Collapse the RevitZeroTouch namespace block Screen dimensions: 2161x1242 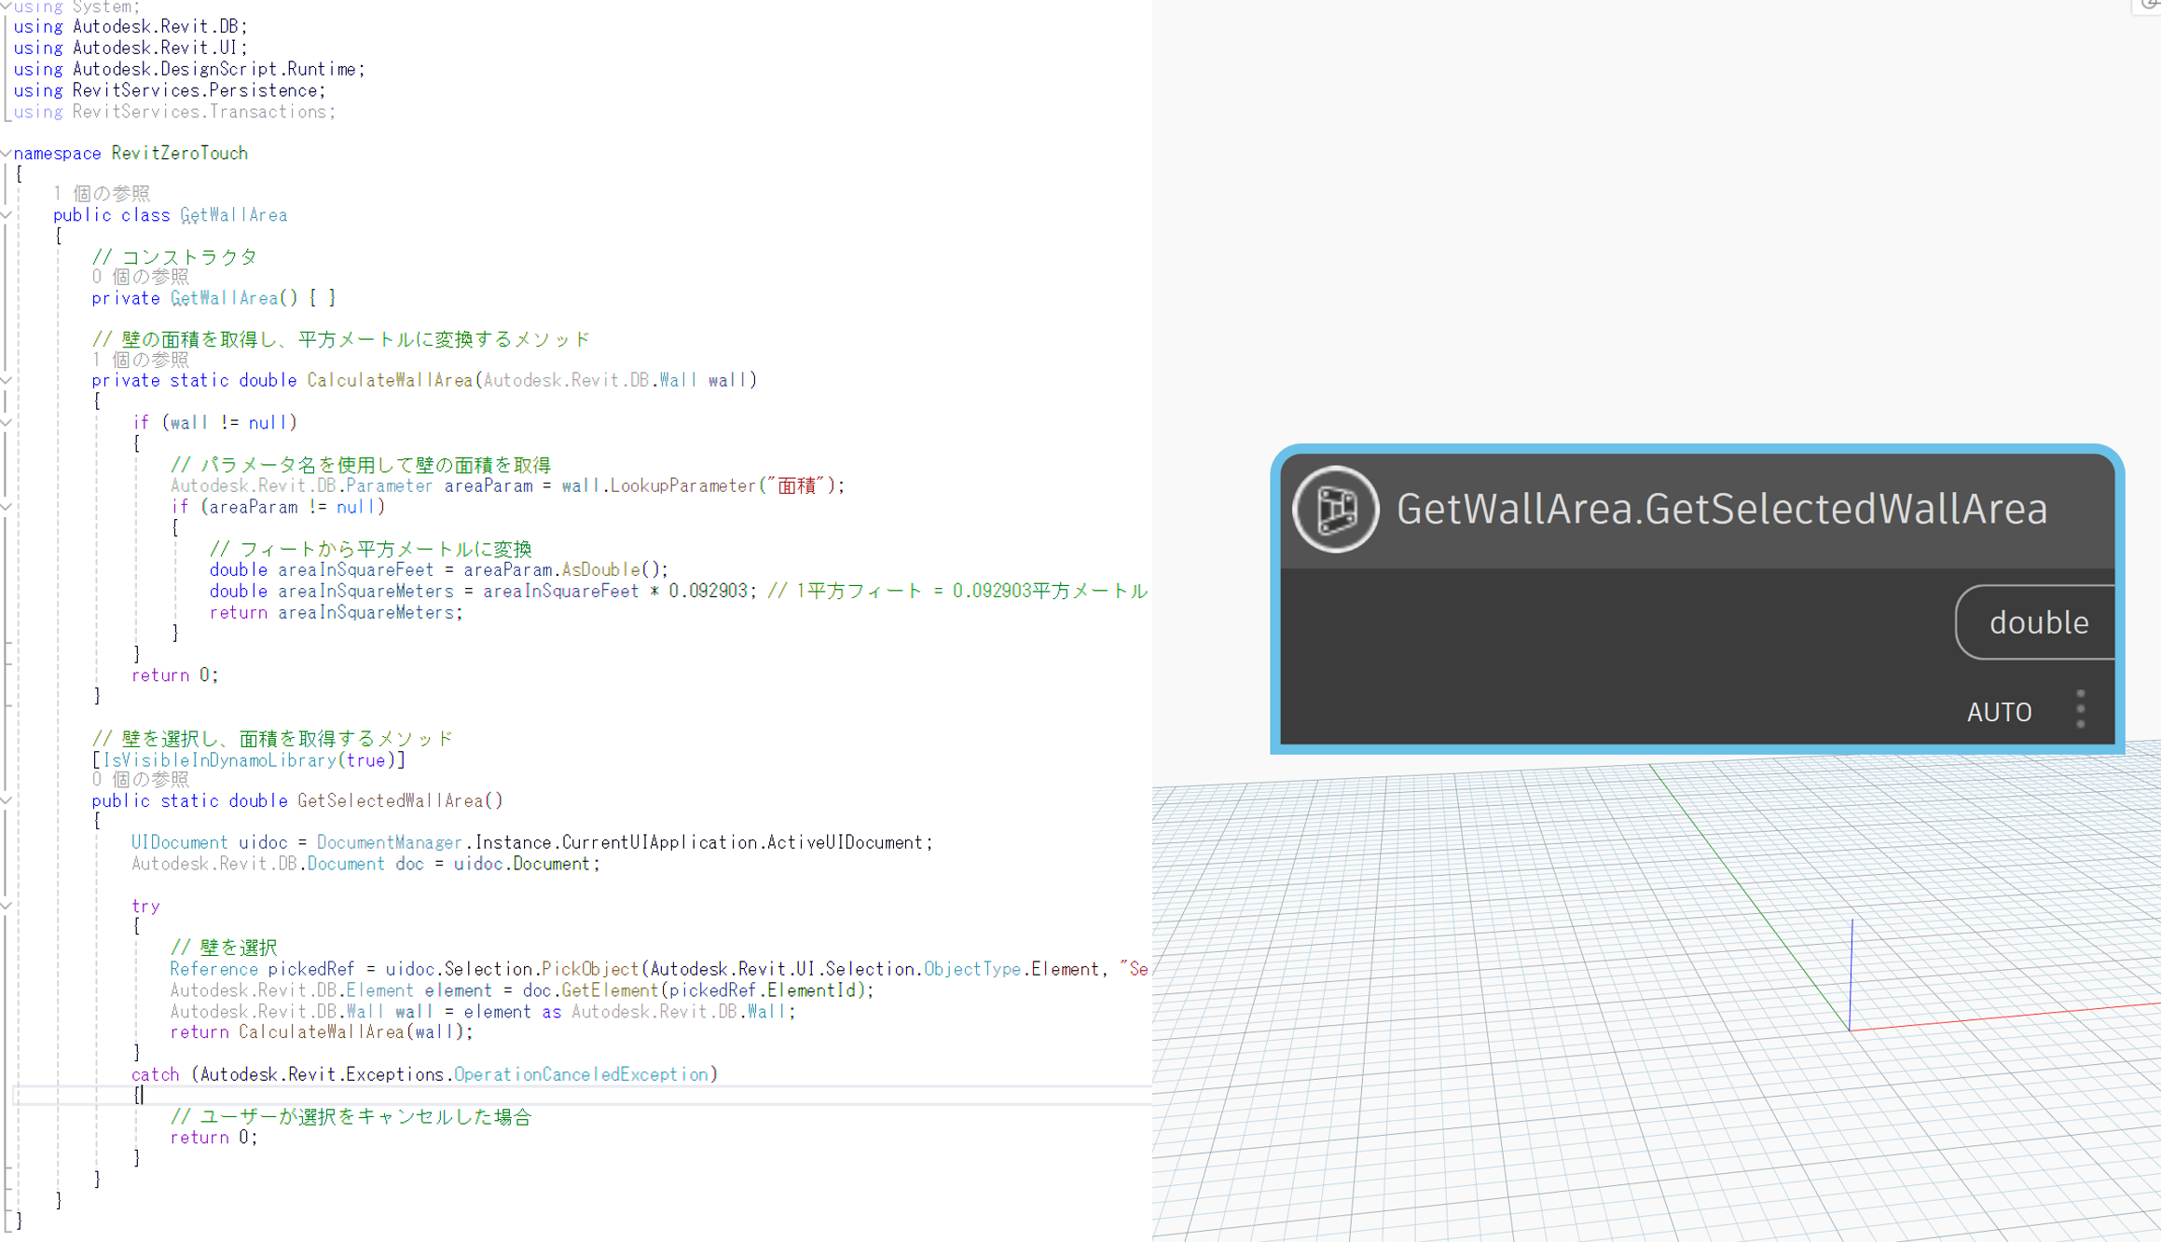coord(7,153)
